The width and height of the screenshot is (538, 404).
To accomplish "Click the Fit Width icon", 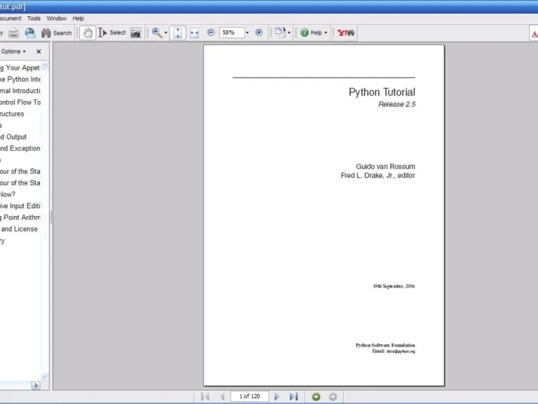I will click(194, 33).
